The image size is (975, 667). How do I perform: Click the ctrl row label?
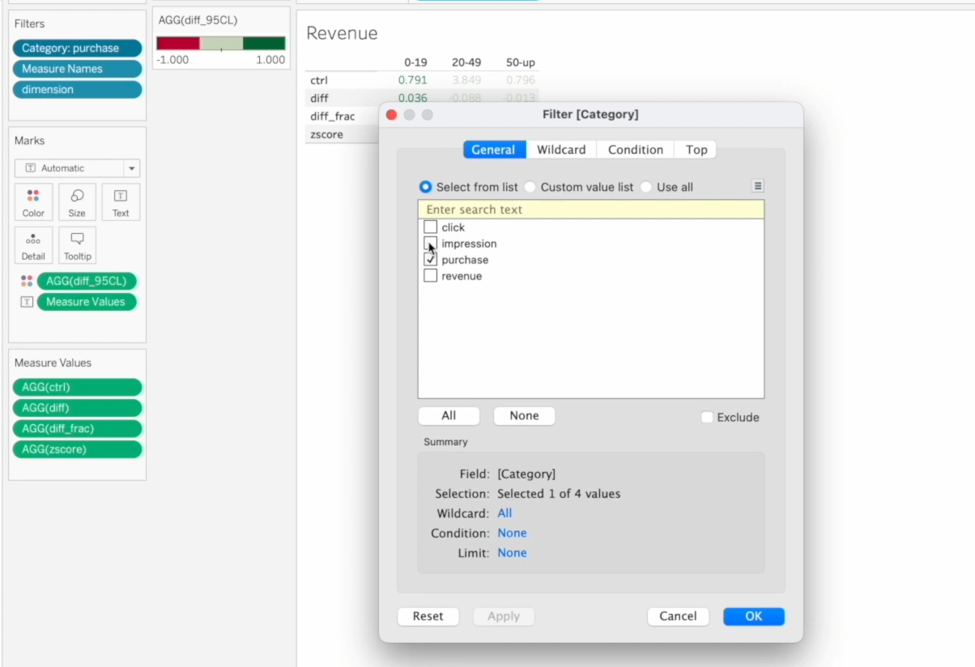pos(318,80)
